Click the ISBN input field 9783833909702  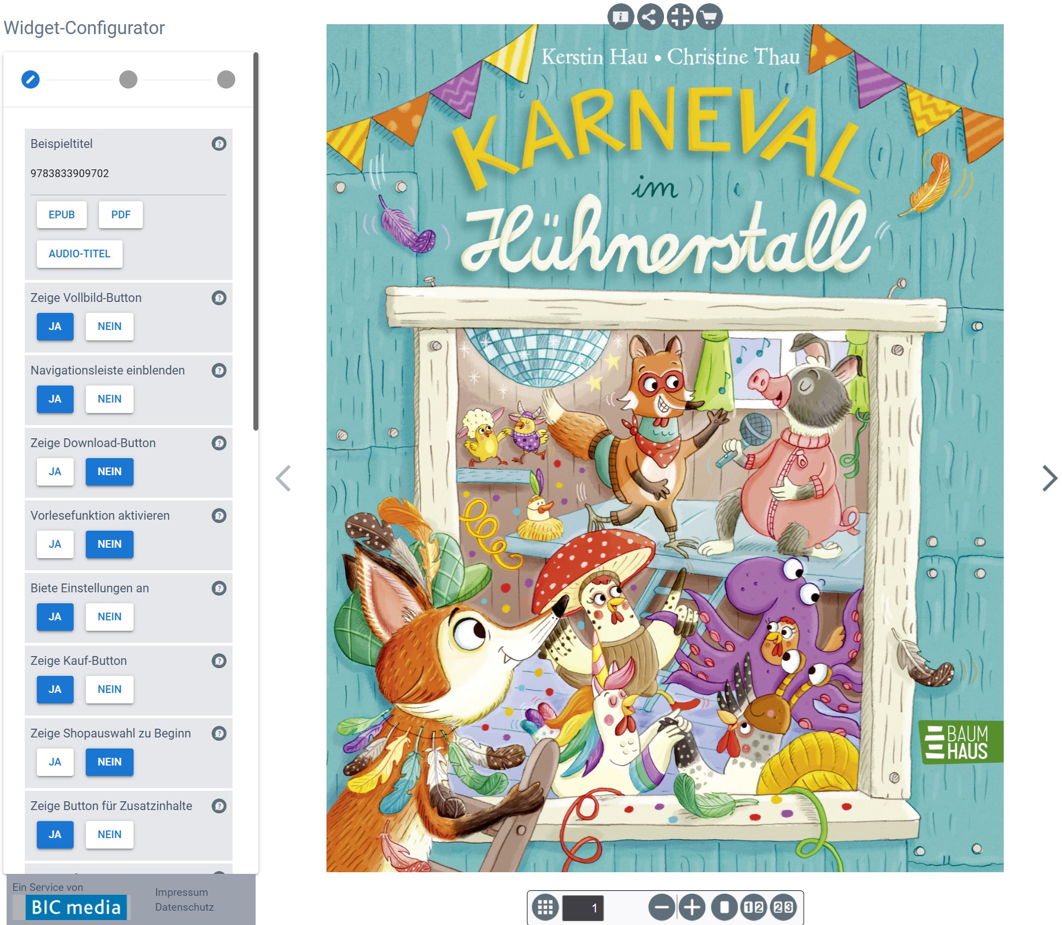pyautogui.click(x=128, y=173)
